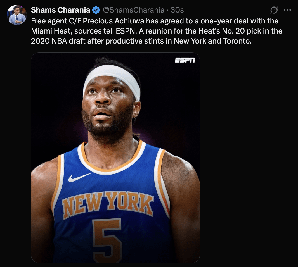
Task: Click the blue verified checkmark badge
Action: pos(96,9)
